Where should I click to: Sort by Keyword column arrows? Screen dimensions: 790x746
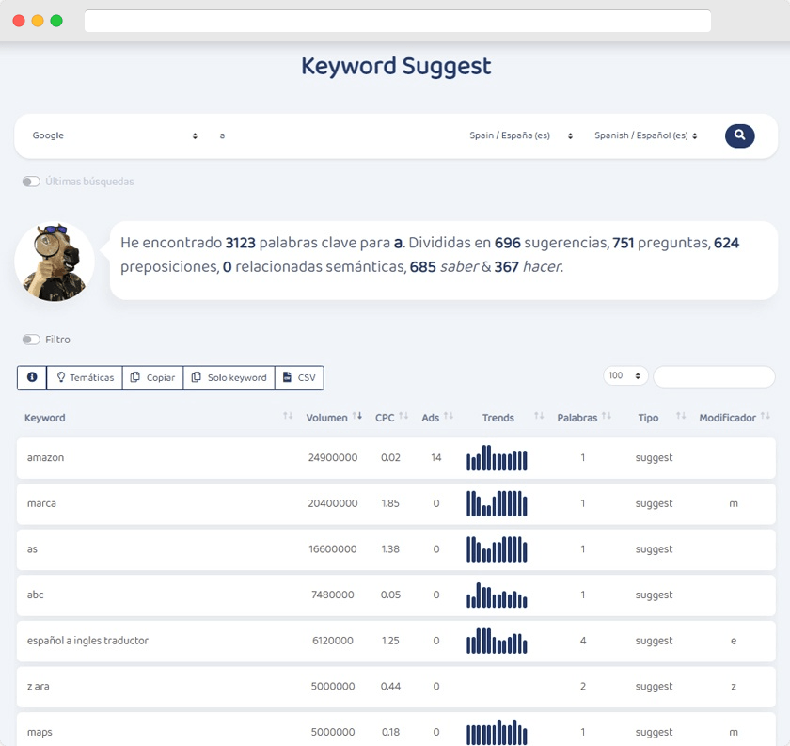[288, 416]
